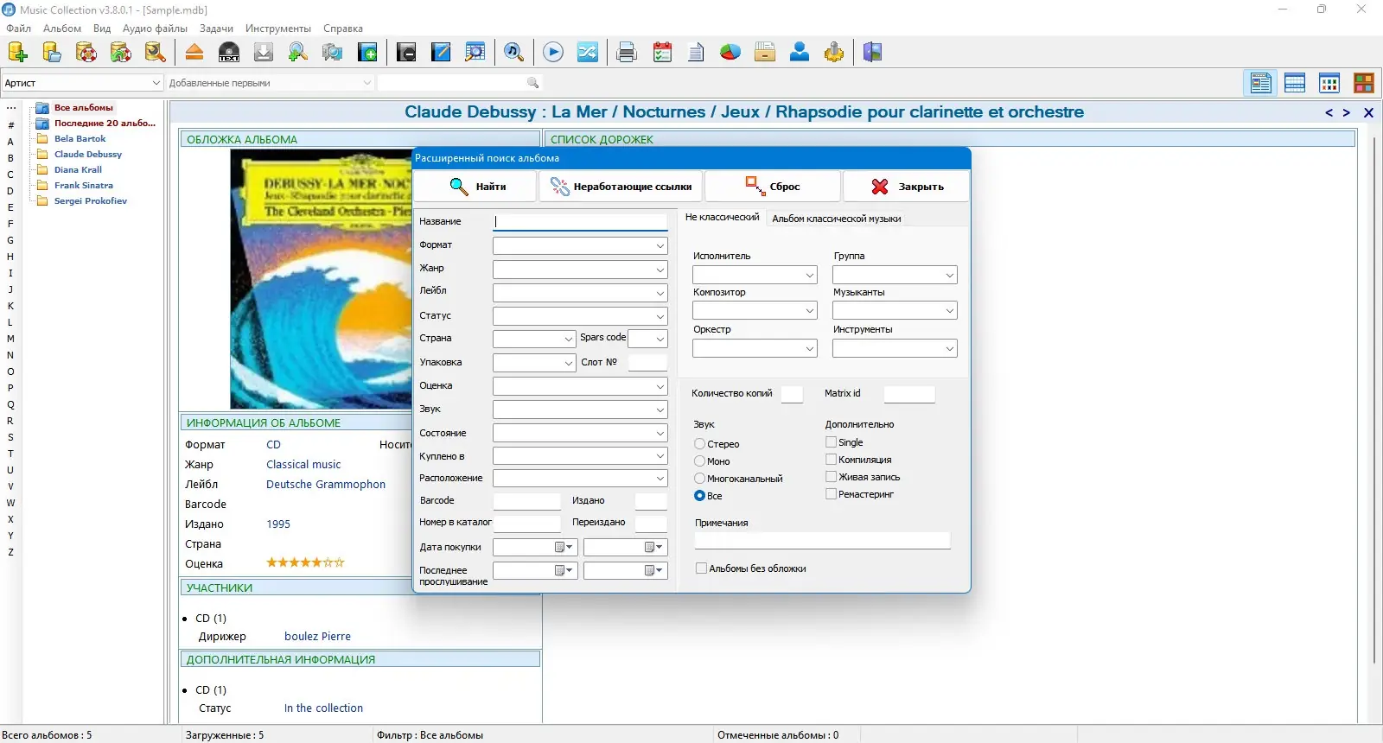Open the Артист grouping dropdown
The height and width of the screenshot is (743, 1383).
[x=82, y=83]
